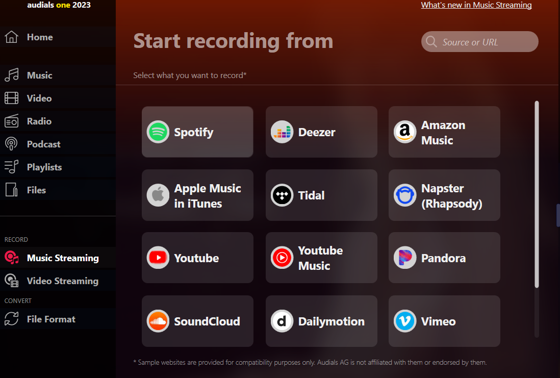Choose Deezer label as recording source

click(317, 132)
